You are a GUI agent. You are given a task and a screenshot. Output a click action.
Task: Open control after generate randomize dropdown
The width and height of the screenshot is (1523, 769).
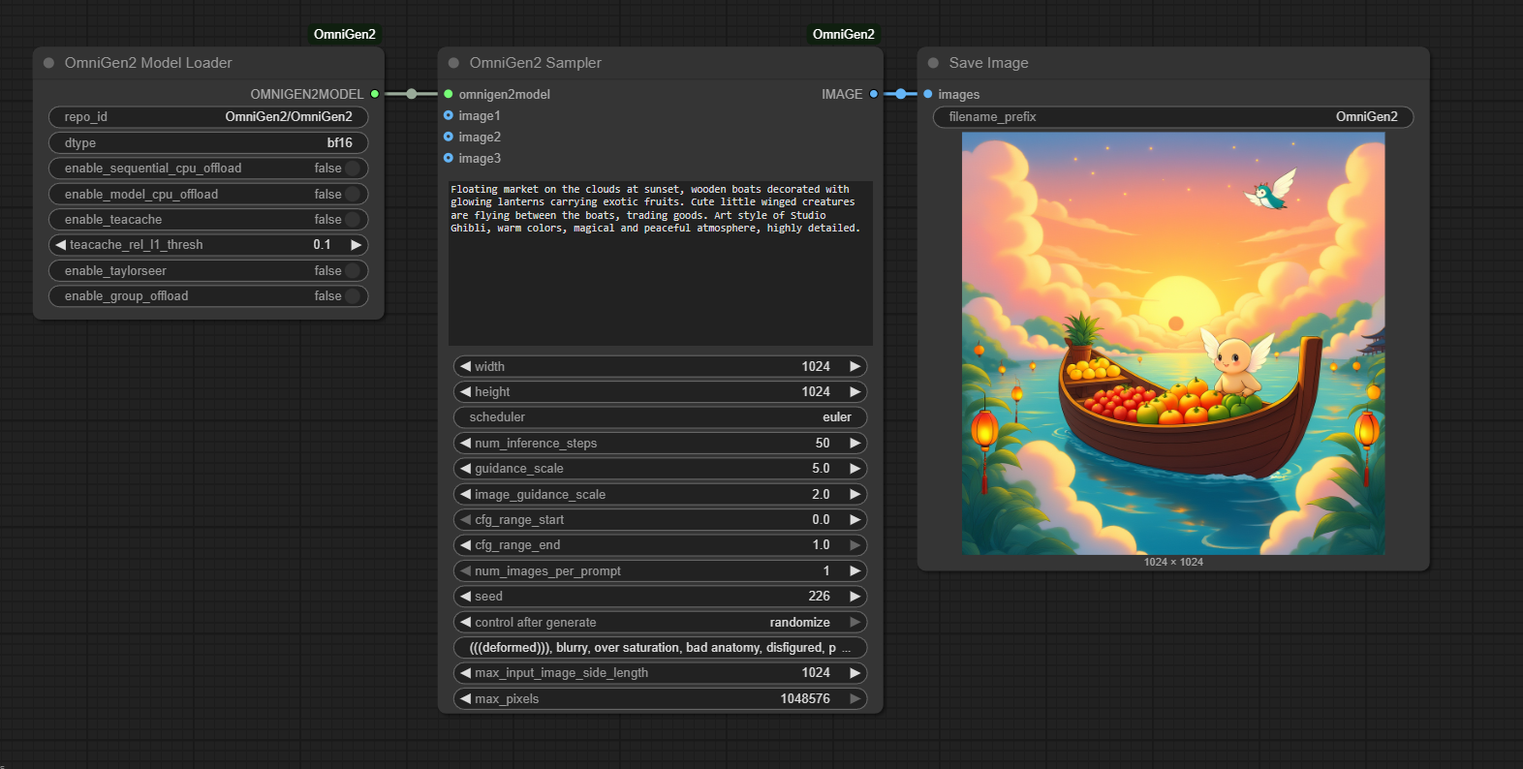(x=660, y=622)
